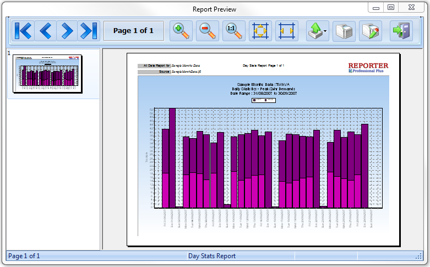This screenshot has height=267, width=430.
Task: Exit the report preview with door icon
Action: click(x=401, y=31)
